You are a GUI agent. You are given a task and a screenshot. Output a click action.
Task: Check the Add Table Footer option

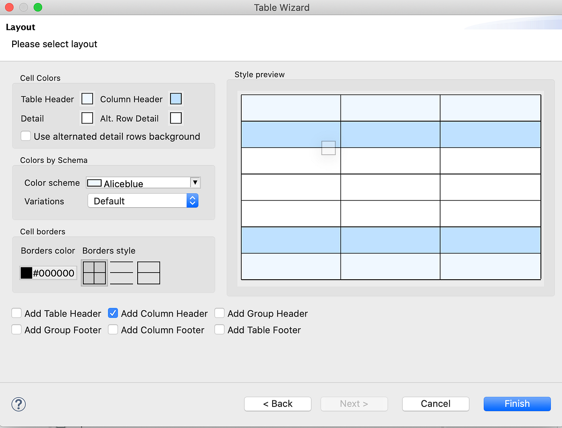(219, 329)
